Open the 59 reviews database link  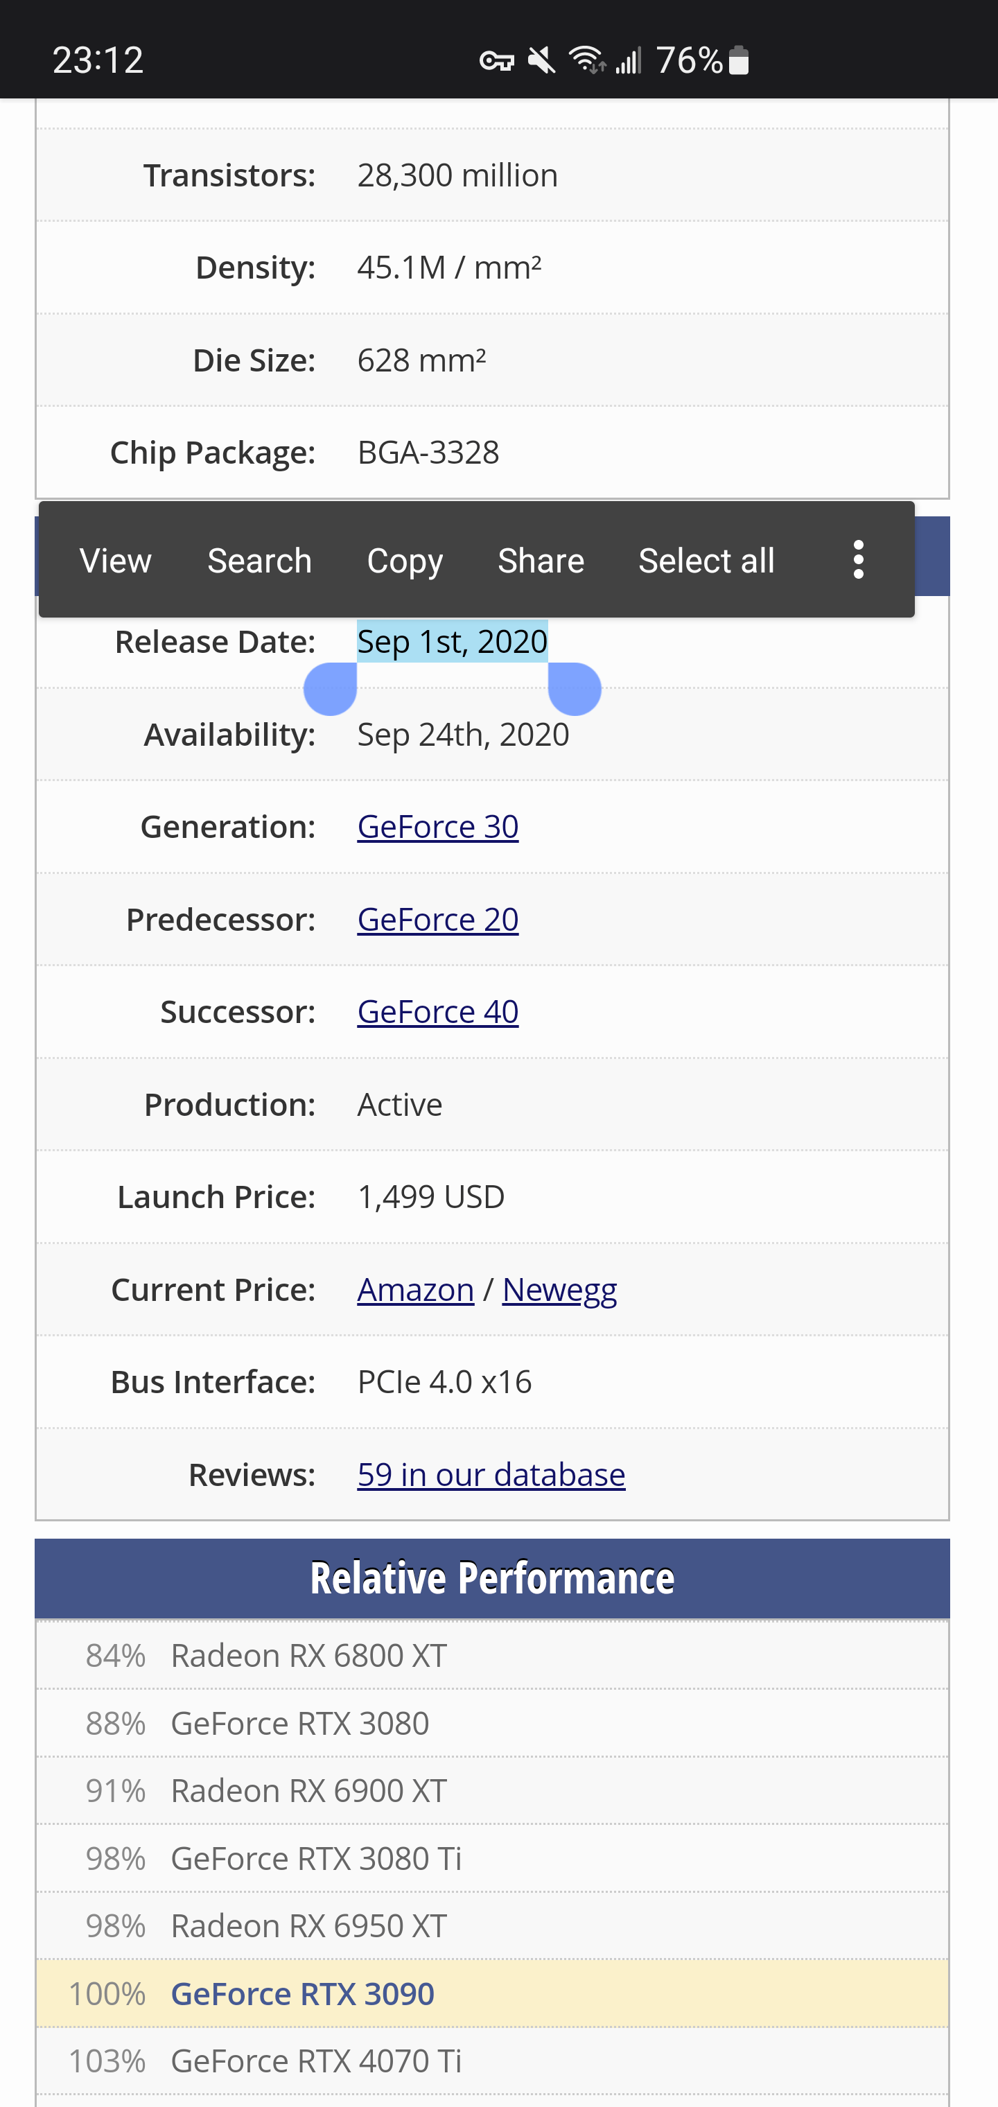click(x=491, y=1475)
